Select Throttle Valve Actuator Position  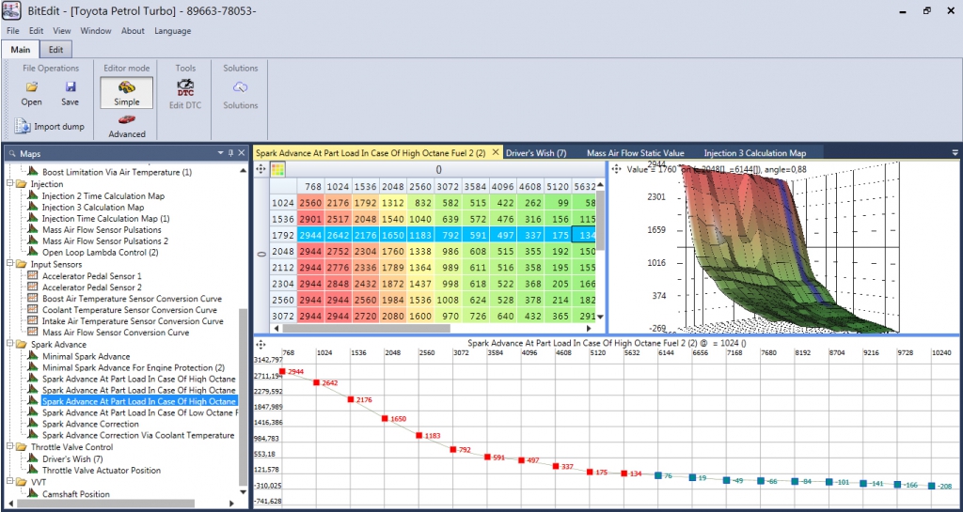click(102, 471)
